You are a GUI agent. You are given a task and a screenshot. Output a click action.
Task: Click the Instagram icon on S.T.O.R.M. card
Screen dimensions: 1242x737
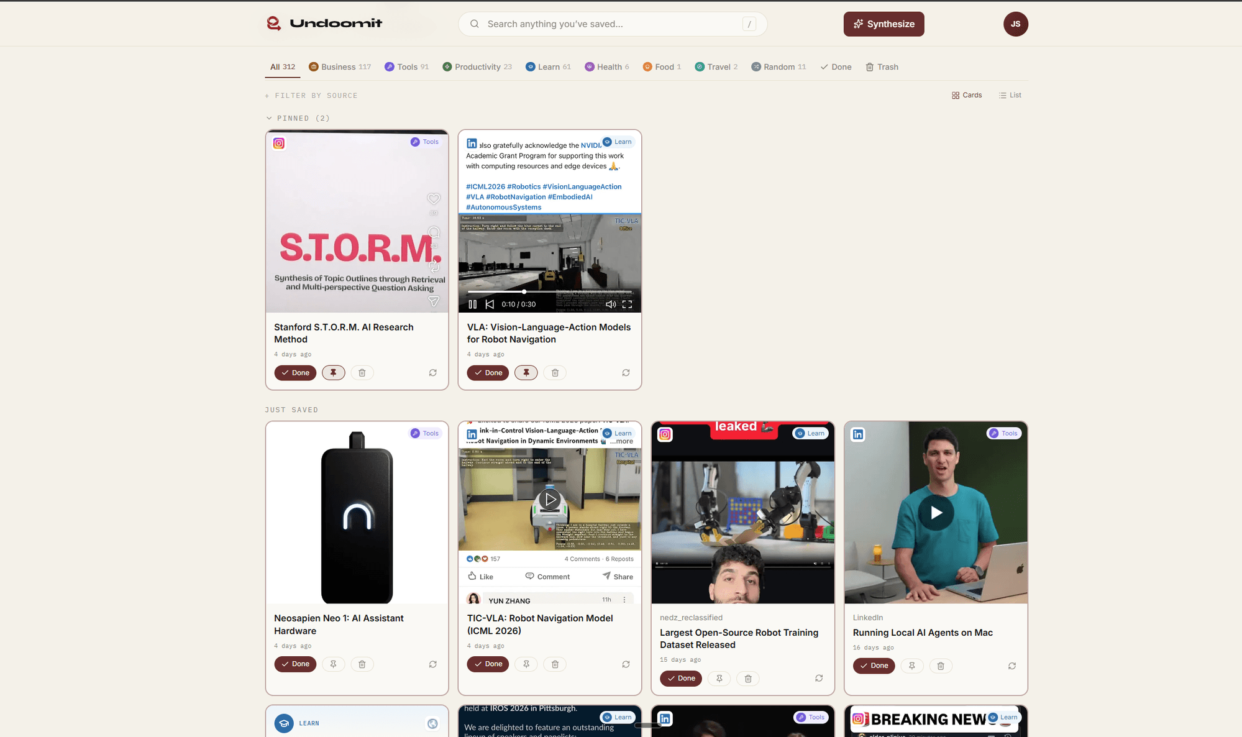(279, 144)
